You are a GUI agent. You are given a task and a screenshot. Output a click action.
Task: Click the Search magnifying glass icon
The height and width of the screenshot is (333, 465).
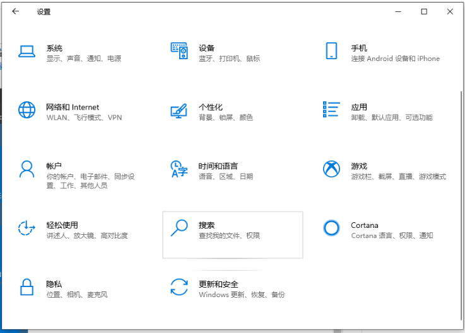tap(179, 228)
